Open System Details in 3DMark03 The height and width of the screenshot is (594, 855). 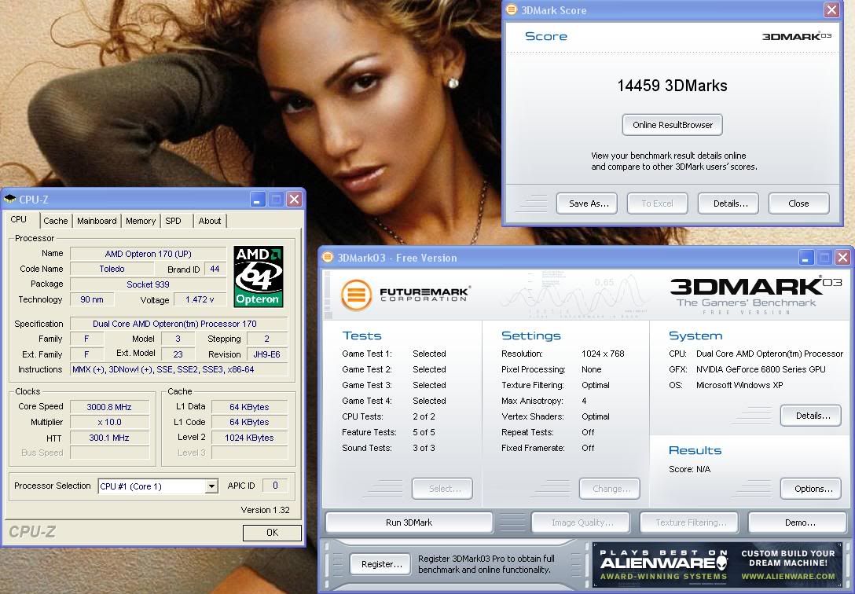(811, 416)
